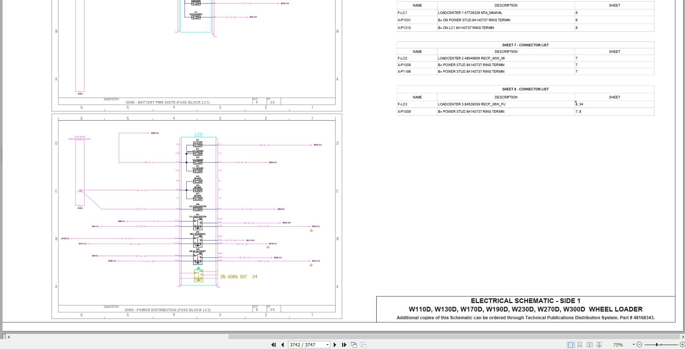Click the zoom in plus icon

point(682,345)
